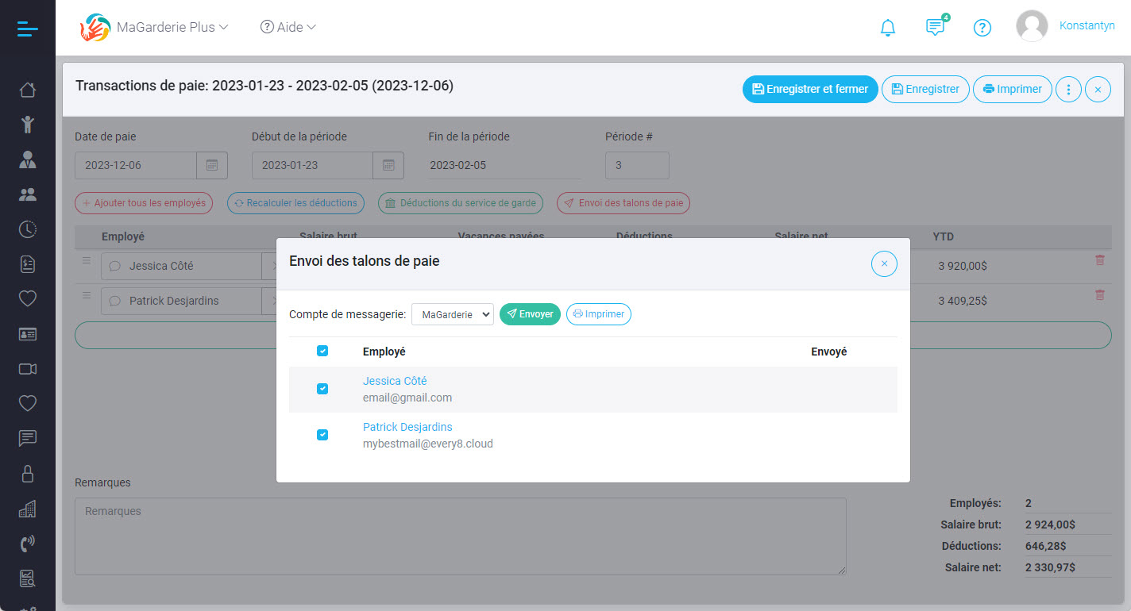Click the Envoyer button to send pay stubs
The width and height of the screenshot is (1131, 611).
[530, 313]
